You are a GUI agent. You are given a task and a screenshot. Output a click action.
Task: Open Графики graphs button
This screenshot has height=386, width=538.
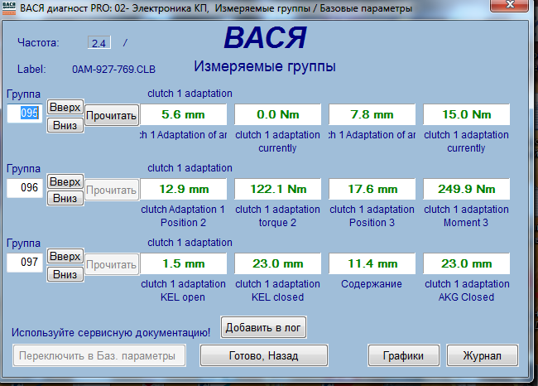click(404, 355)
